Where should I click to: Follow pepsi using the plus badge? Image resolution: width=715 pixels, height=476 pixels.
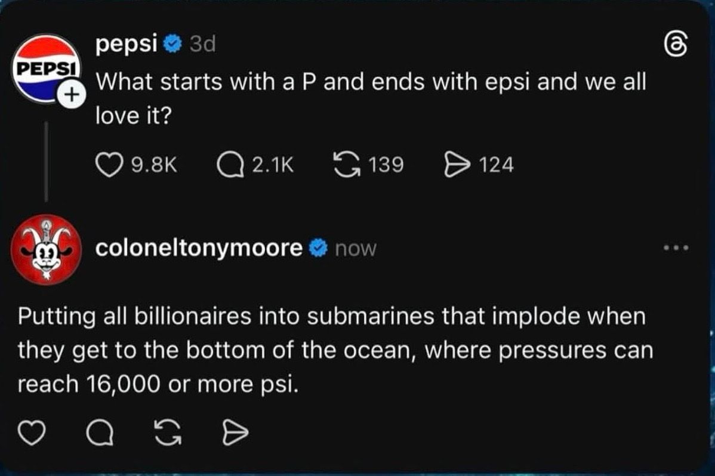click(x=70, y=94)
